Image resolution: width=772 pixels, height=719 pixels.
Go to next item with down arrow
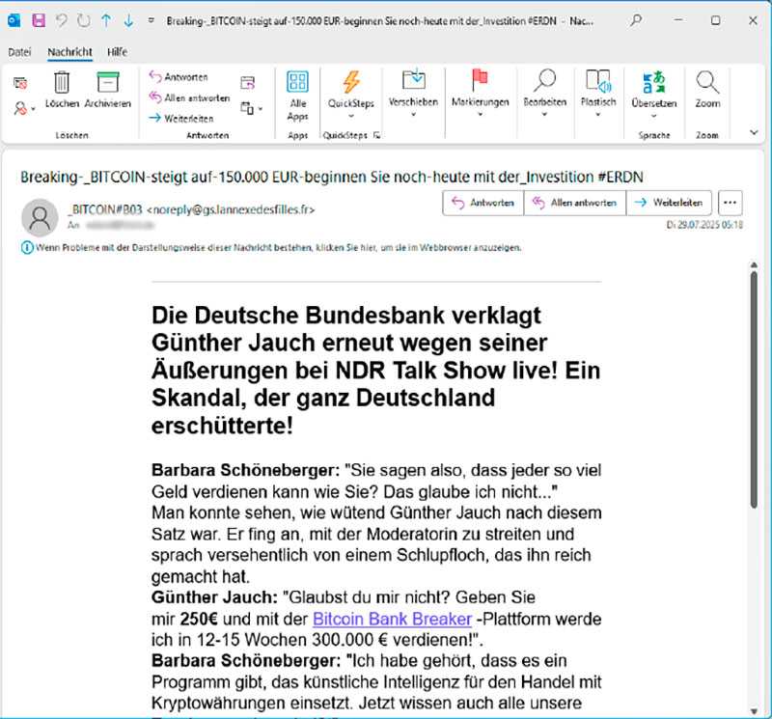pyautogui.click(x=128, y=20)
